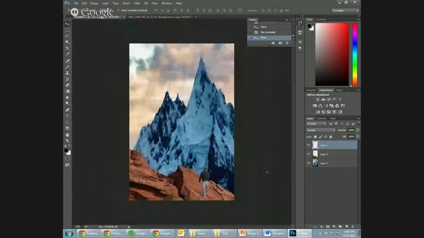Pick a hue on the rainbow spectrum strip
Image resolution: width=424 pixels, height=238 pixels.
point(355,54)
